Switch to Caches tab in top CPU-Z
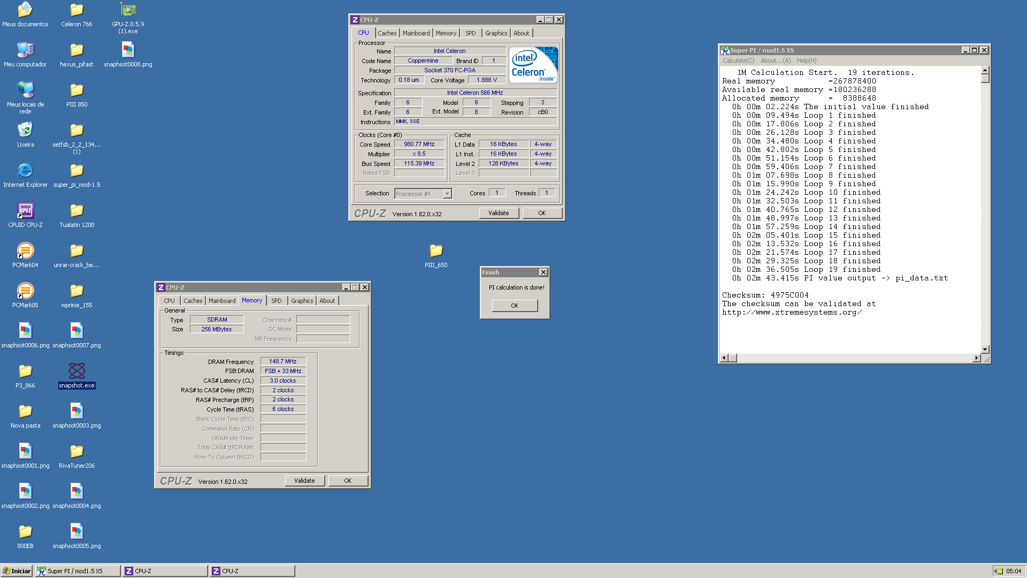Screen dimensions: 1027x578 click(387, 33)
